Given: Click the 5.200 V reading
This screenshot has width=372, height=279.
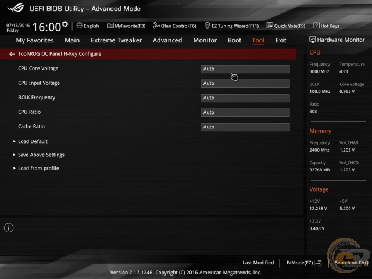Looking at the screenshot, I should (347, 209).
